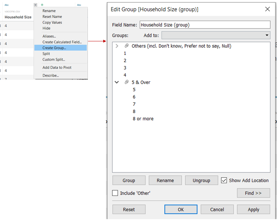Click the paperclip icon beside Others group
The height and width of the screenshot is (222, 277).
126,46
